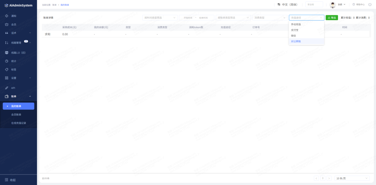The height and width of the screenshot is (185, 376).
Task: Click the 线路1.0（旧）icon in sidebar
Action: [7, 53]
